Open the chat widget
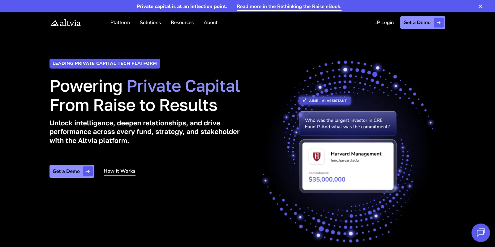 (481, 233)
